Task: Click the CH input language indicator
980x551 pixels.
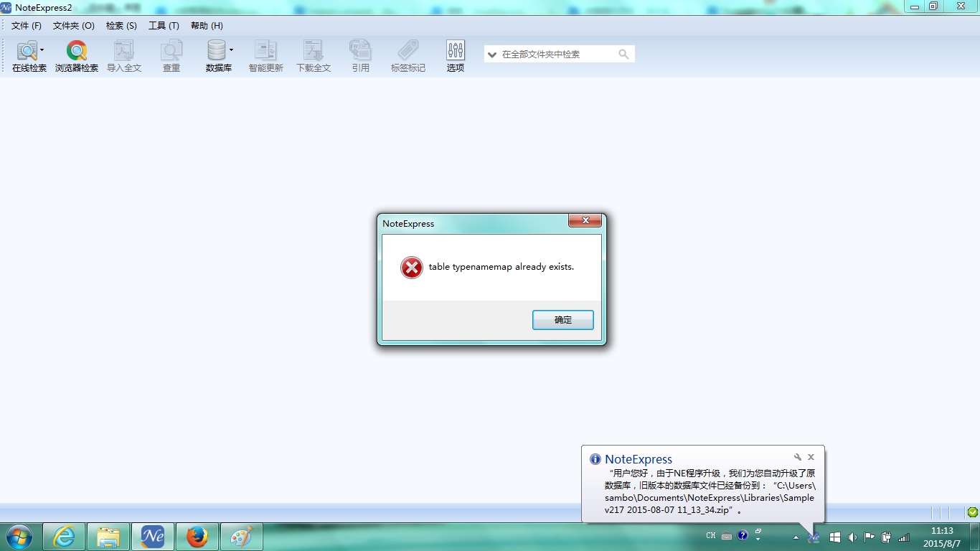Action: click(x=711, y=536)
